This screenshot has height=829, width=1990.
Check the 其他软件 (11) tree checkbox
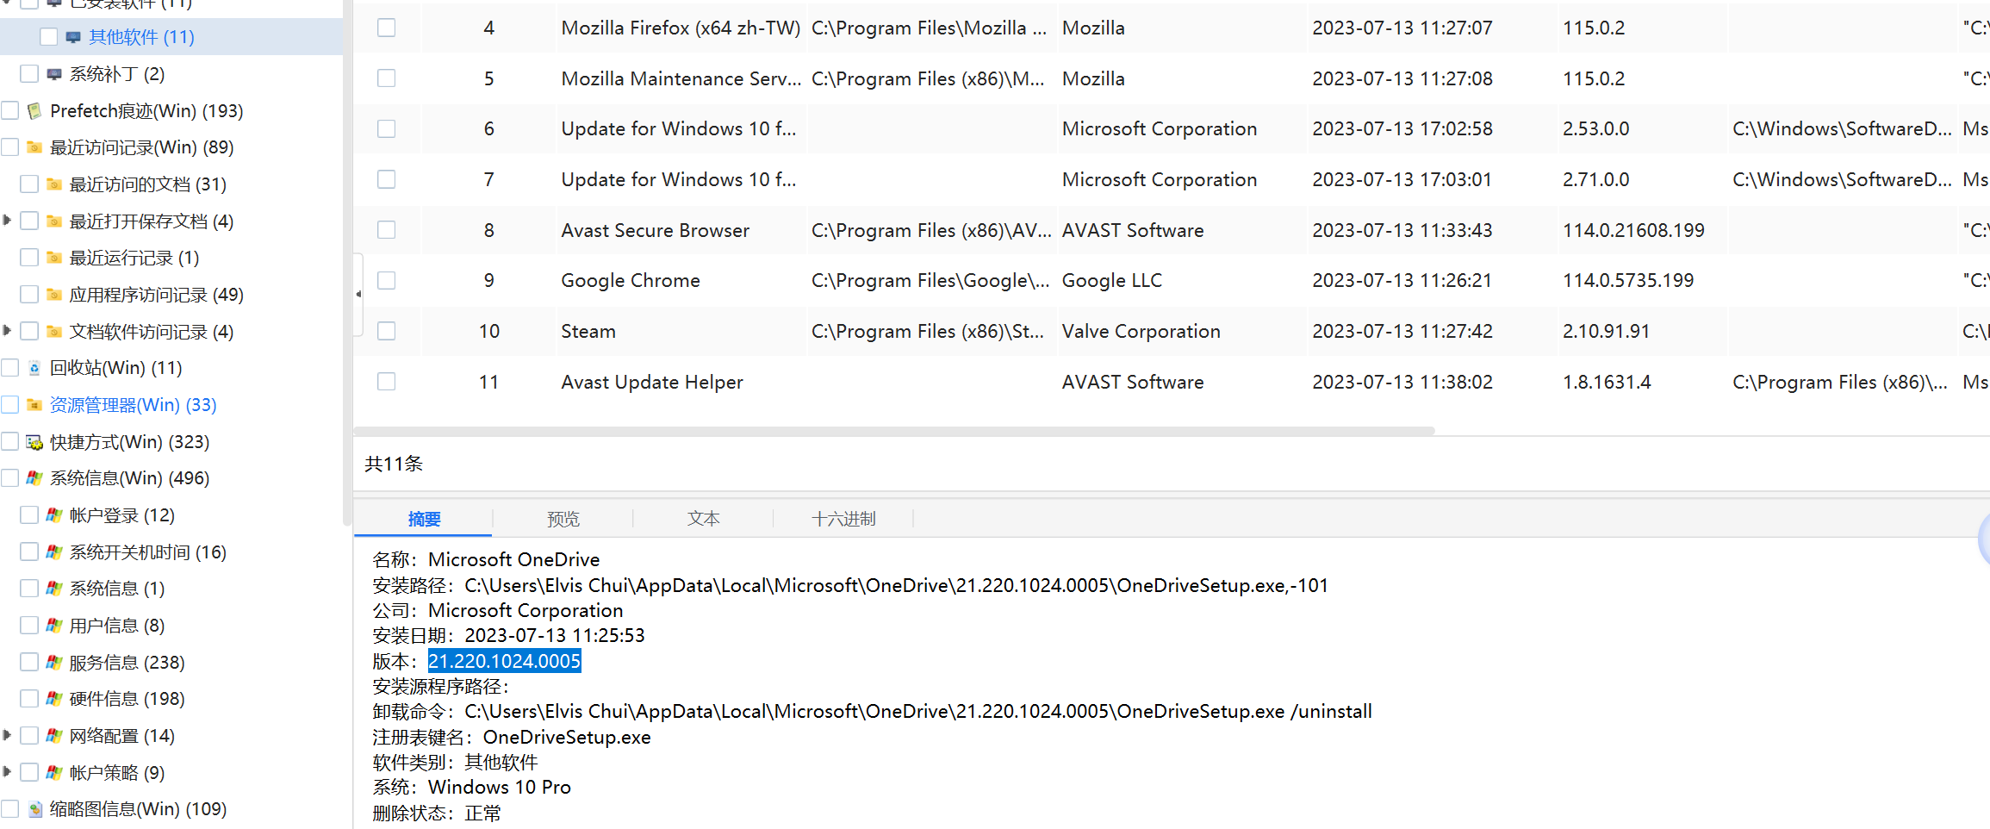pyautogui.click(x=48, y=37)
